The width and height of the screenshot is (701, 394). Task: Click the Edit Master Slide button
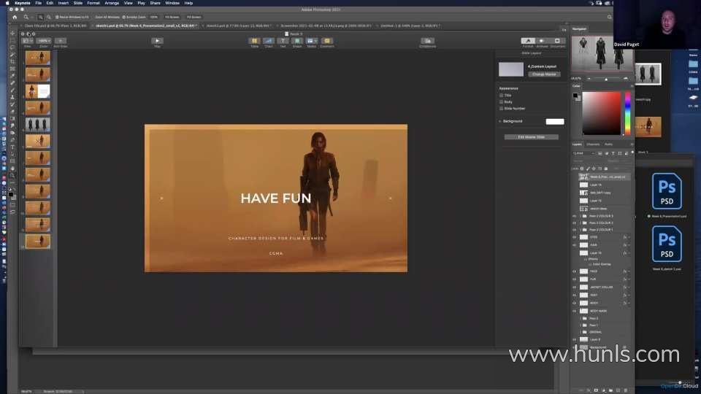click(531, 137)
